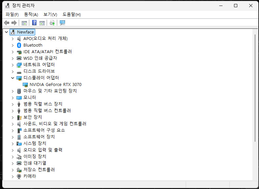The height and width of the screenshot is (189, 259).
Task: Open the 동작(A) menu
Action: [x=31, y=14]
